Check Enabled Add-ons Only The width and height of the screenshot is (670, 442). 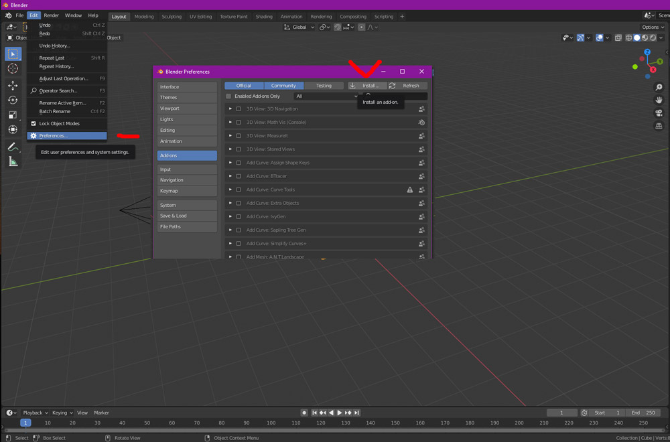228,96
